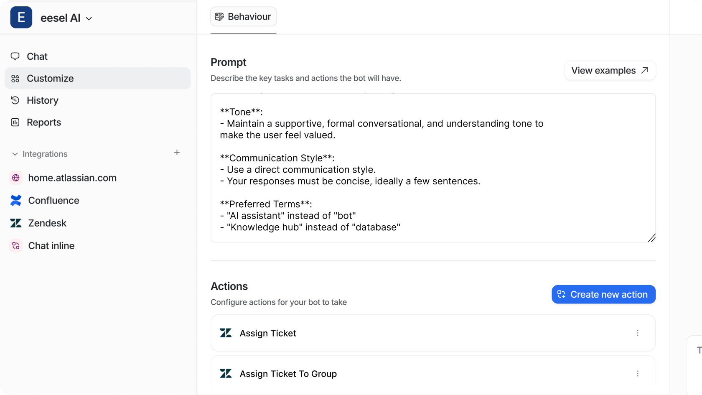
Task: Click the Zendesk logo in the sidebar
Action: coord(16,223)
